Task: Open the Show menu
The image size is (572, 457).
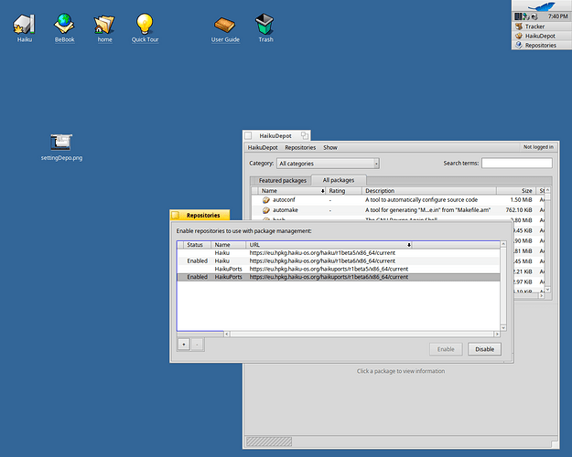Action: [x=330, y=147]
